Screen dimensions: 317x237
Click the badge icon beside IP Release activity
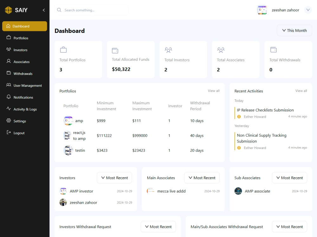239,117
